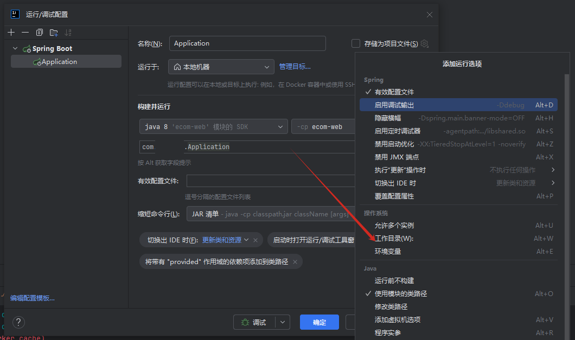Screen dimensions: 575x340
Task: Remove the "provided" 作用域 chip via its X
Action: pos(295,262)
